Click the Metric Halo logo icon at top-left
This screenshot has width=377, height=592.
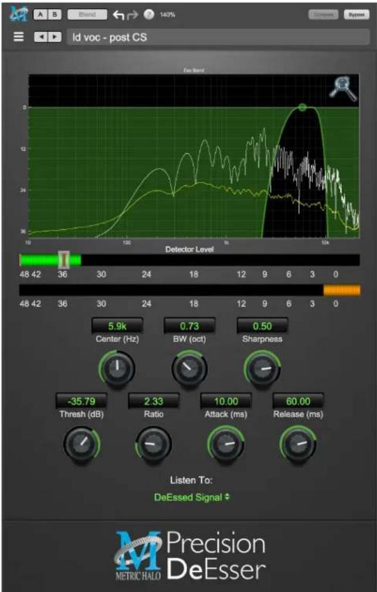coord(19,14)
